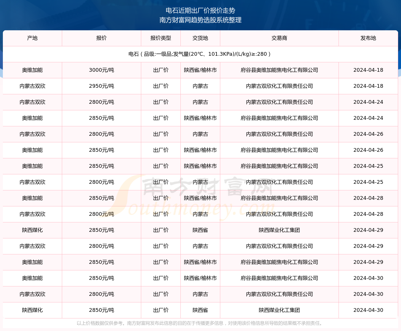Select 2024-04-25 date in the 内蒙古双欣 row
This screenshot has height=331, width=401.
(368, 182)
